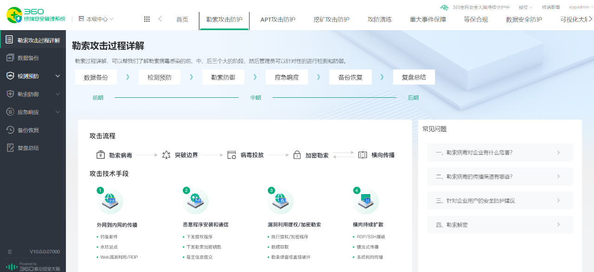Switch to the 首页 tab
594x272 pixels.
(182, 19)
